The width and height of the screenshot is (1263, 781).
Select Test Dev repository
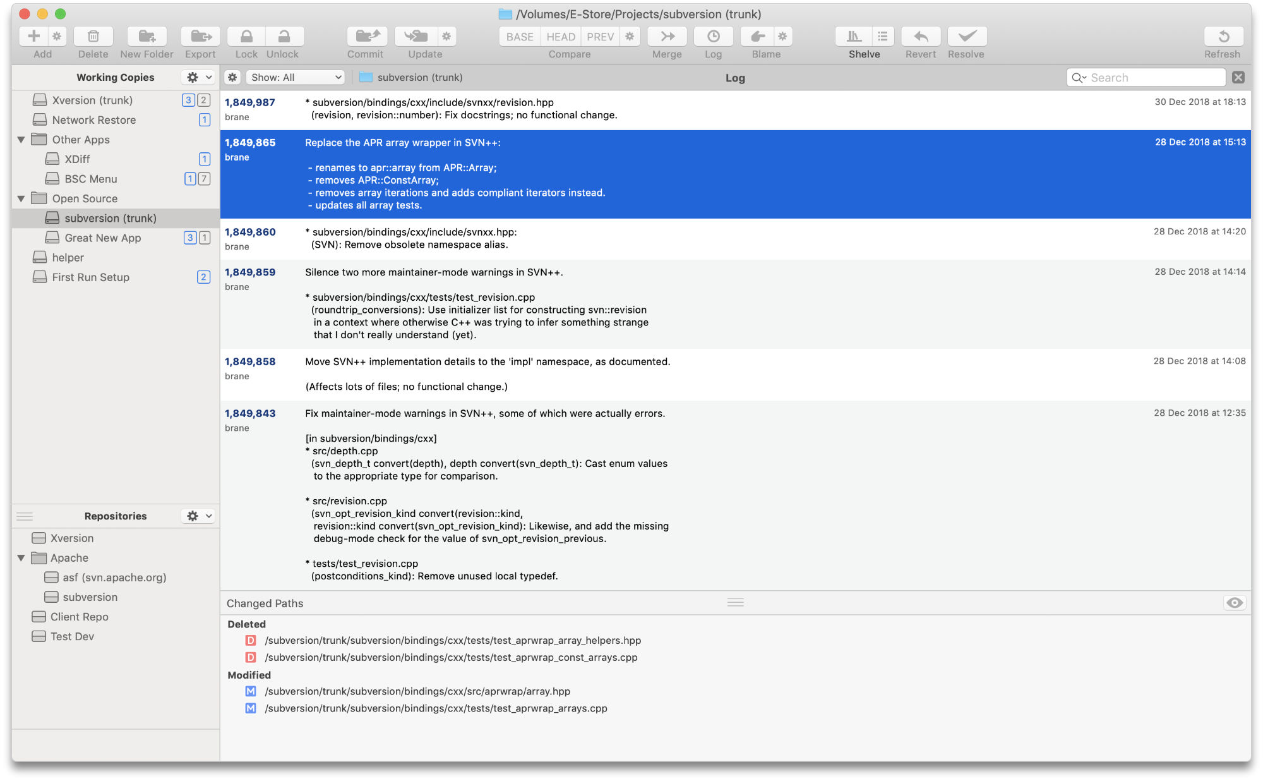[116, 636]
